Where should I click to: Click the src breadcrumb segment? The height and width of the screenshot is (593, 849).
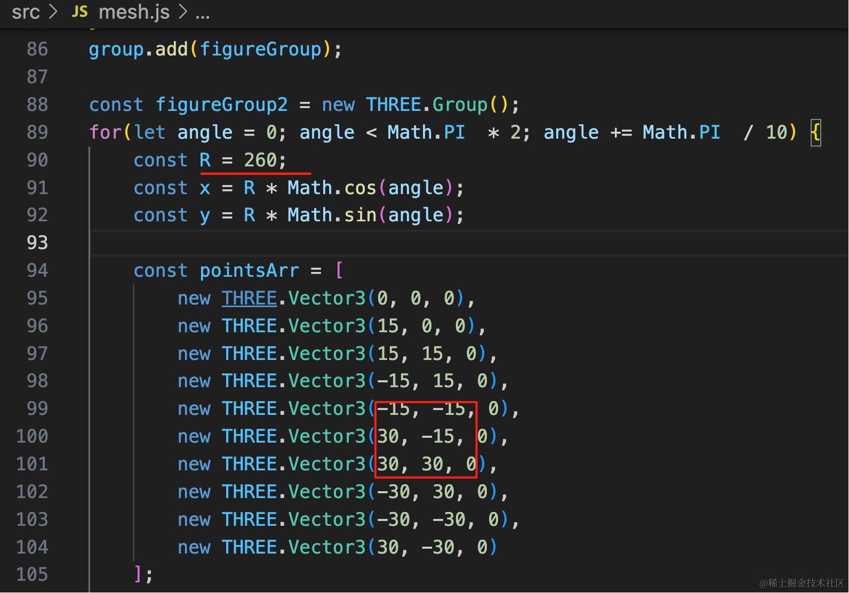point(26,12)
